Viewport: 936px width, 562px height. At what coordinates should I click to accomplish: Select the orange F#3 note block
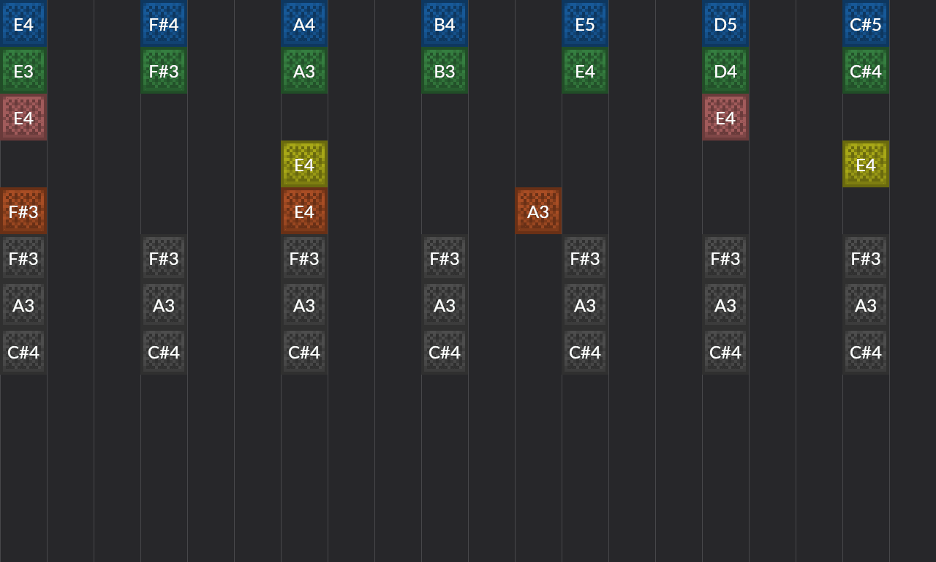(23, 211)
